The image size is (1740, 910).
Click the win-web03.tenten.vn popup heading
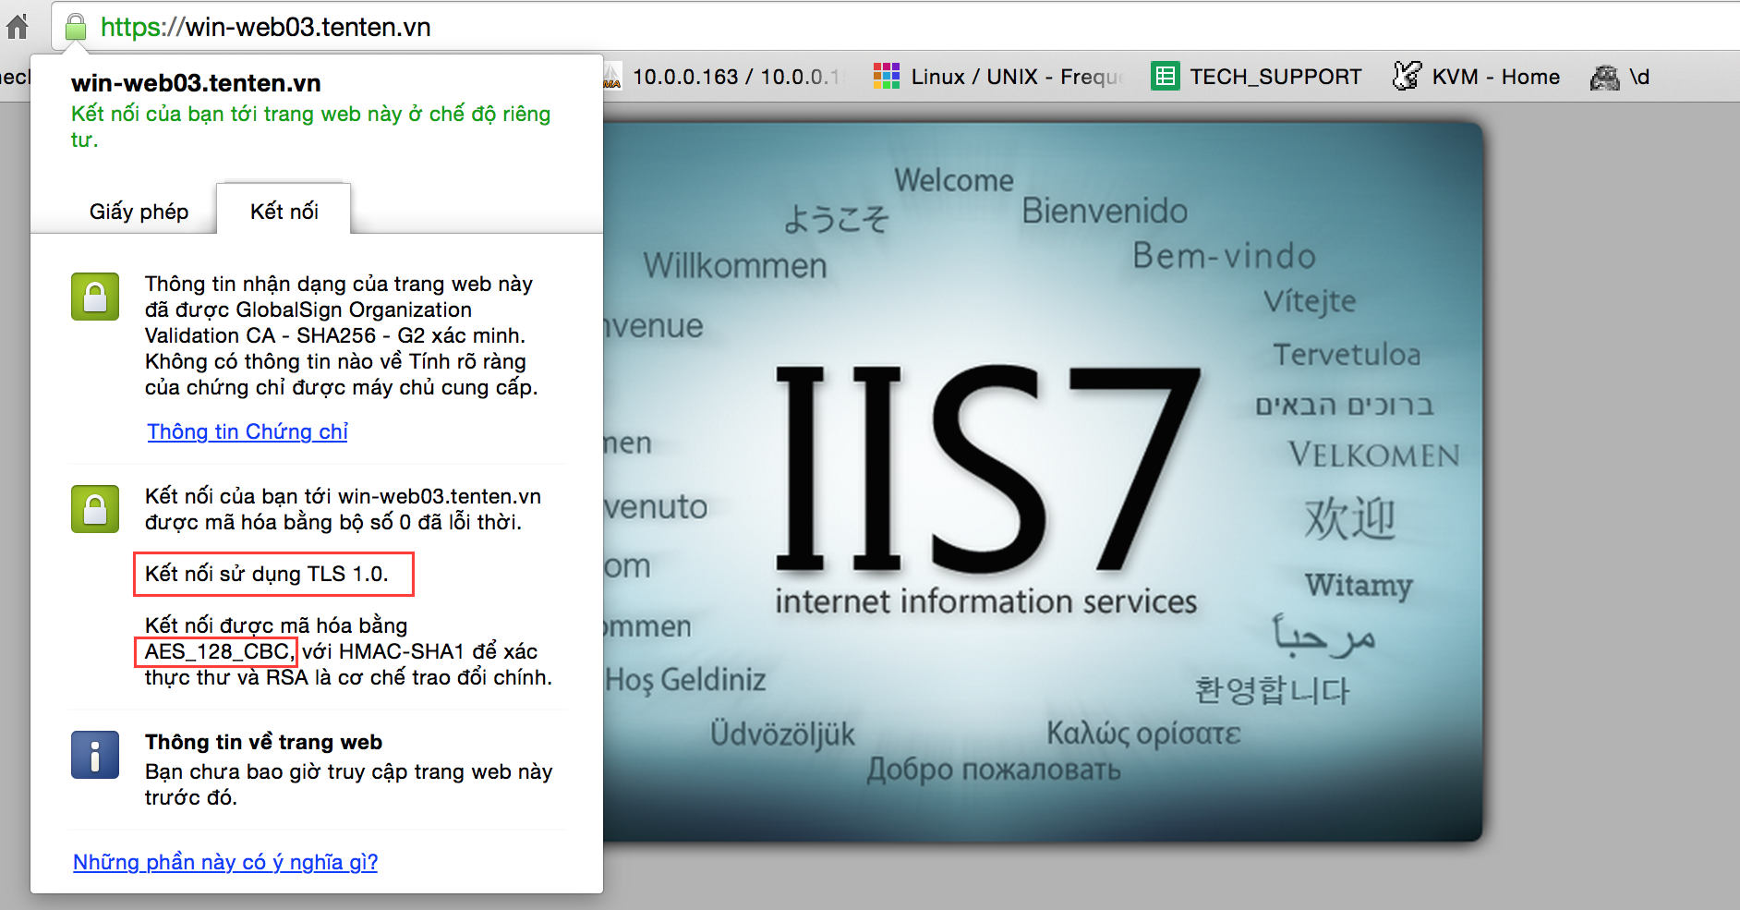click(x=196, y=83)
